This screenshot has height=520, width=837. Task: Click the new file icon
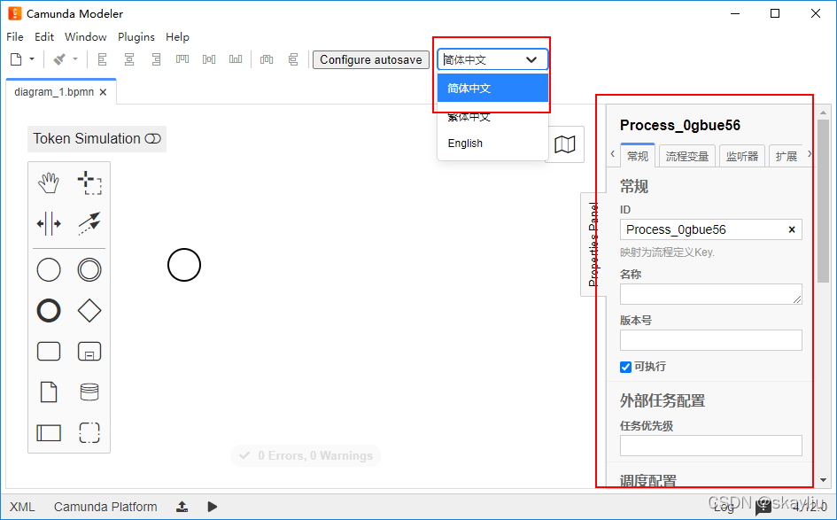coord(16,59)
